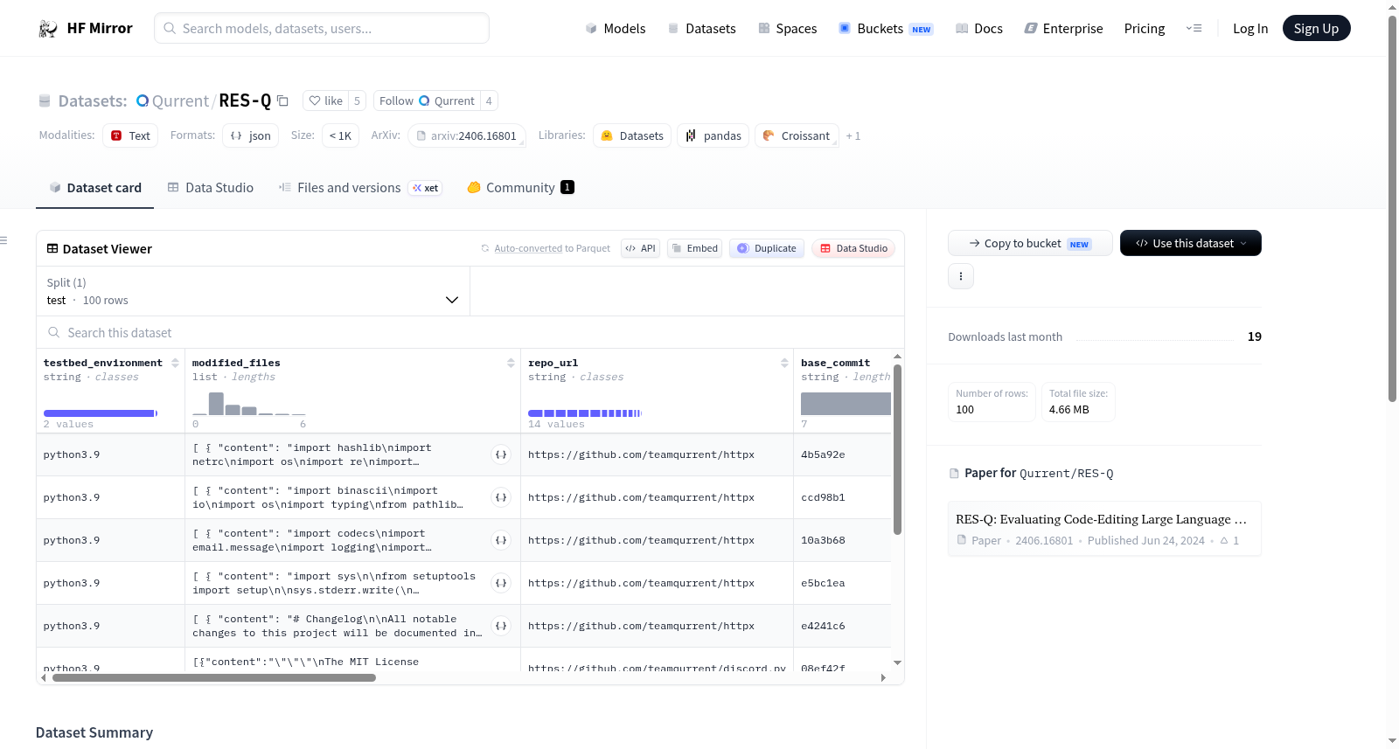Viewport: 1399px width, 749px height.
Task: Click the Sign Up button
Action: [x=1317, y=28]
